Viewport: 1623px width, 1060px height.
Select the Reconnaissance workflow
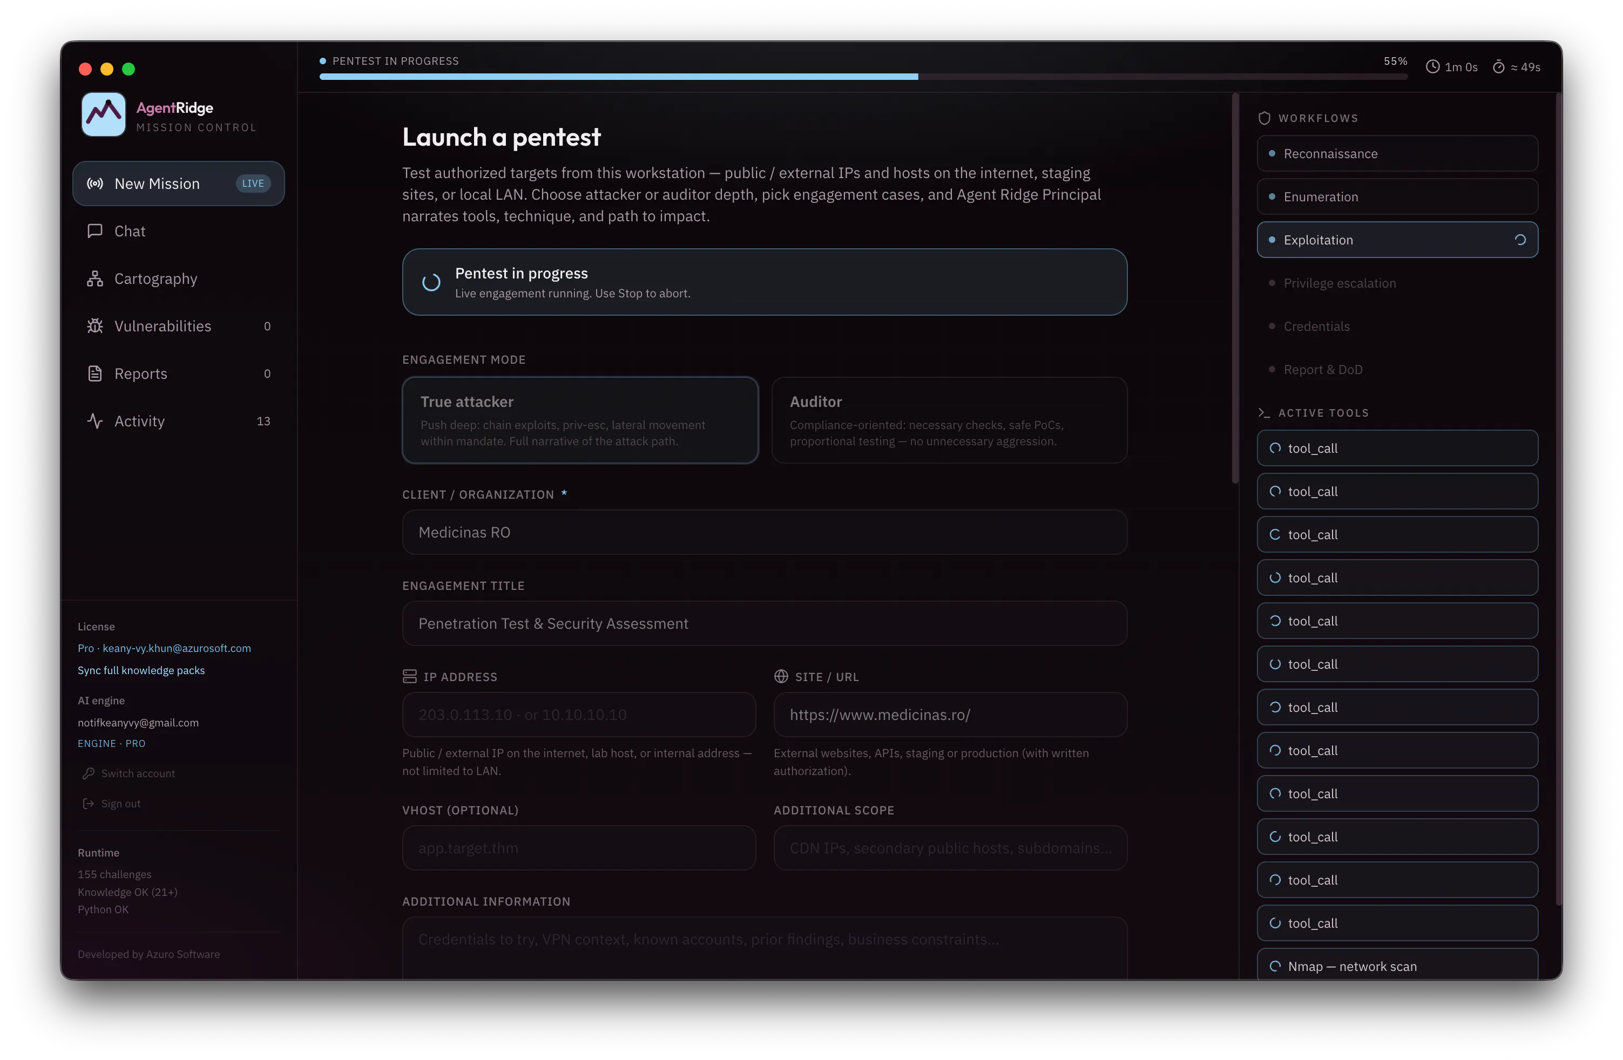(x=1397, y=153)
